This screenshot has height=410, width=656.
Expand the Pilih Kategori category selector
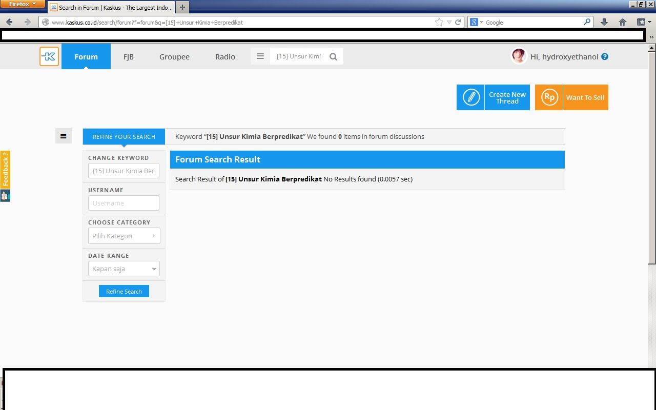tap(124, 236)
